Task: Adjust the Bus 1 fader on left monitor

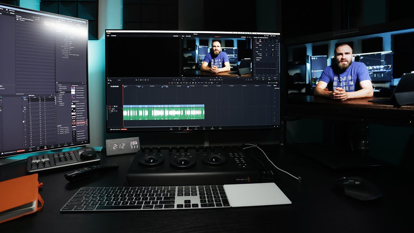Action: click(24, 122)
